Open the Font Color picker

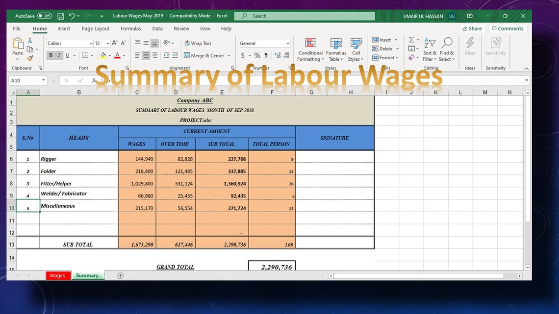(118, 55)
